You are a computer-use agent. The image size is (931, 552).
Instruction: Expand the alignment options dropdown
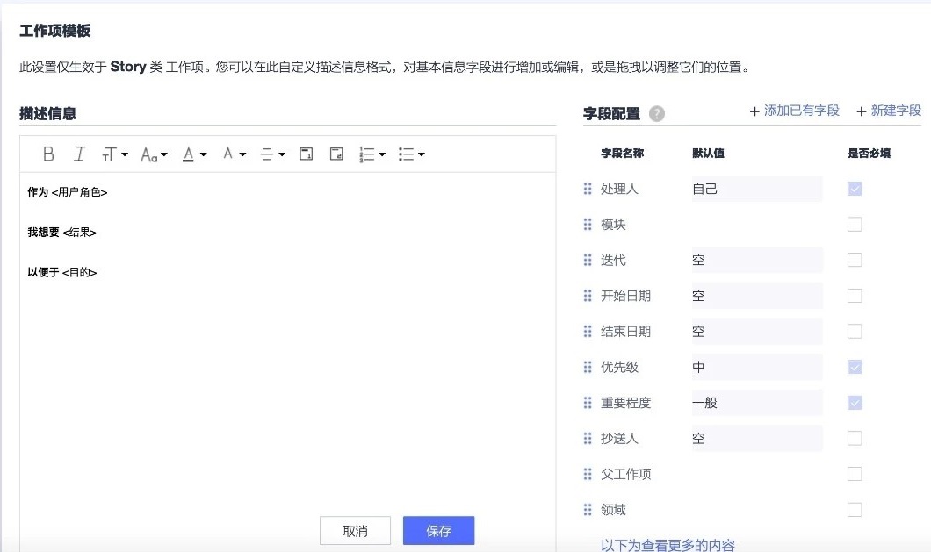click(283, 154)
